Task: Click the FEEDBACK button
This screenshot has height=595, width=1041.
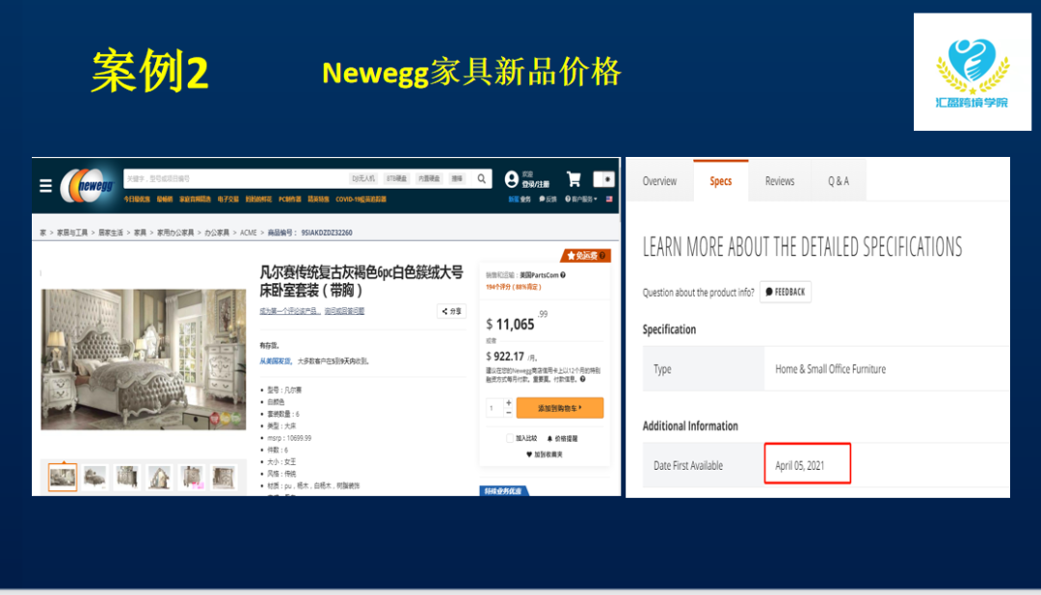Action: click(x=786, y=292)
